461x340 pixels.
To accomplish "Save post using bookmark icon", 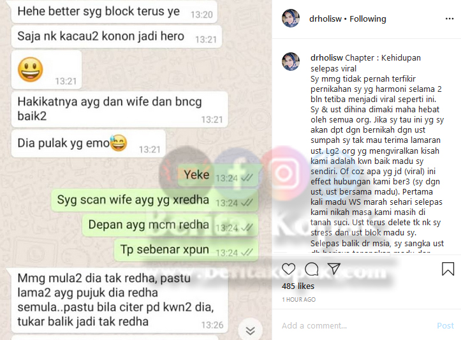I will 448,269.
